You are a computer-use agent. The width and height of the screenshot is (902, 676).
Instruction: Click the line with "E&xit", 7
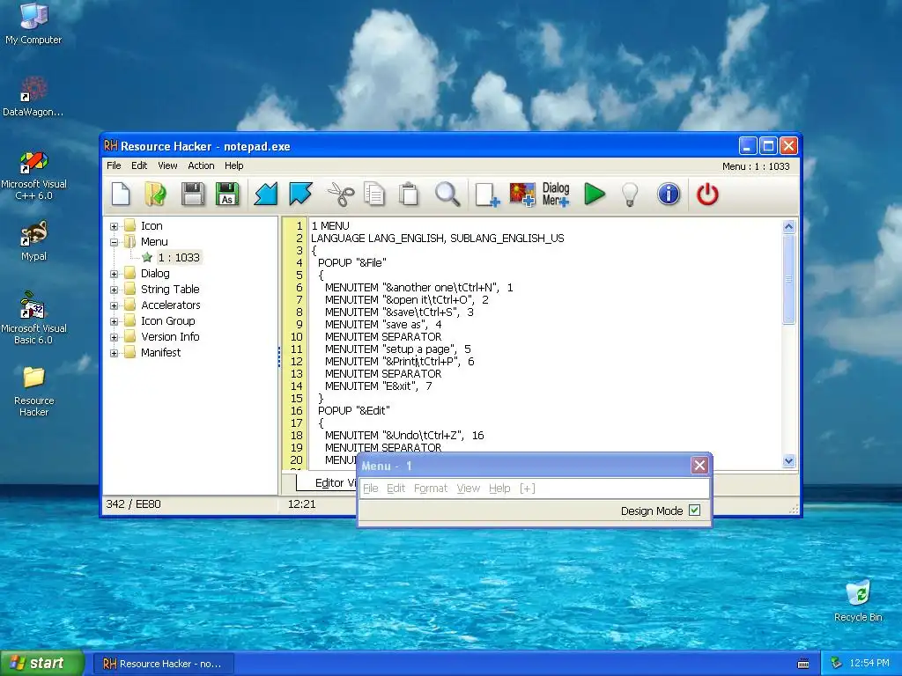[378, 386]
